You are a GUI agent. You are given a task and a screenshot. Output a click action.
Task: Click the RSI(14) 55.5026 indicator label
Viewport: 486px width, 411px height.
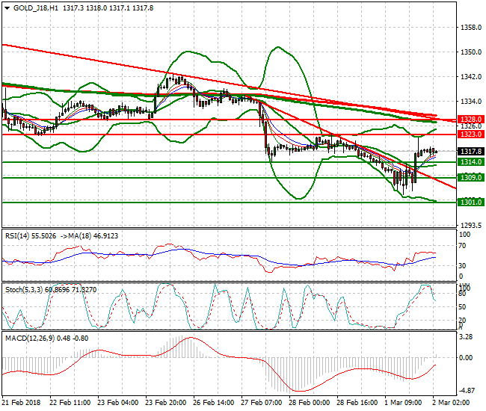point(31,236)
